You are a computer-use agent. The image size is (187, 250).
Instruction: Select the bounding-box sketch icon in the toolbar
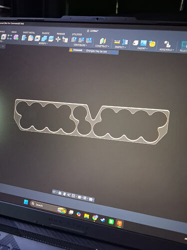coord(9,37)
